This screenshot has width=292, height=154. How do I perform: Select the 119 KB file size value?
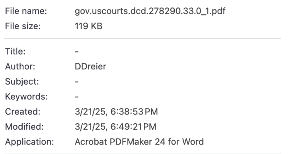(88, 26)
